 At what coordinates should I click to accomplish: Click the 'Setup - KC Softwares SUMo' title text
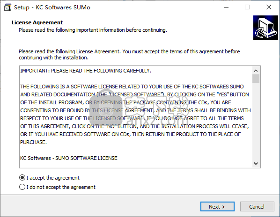(52, 7)
